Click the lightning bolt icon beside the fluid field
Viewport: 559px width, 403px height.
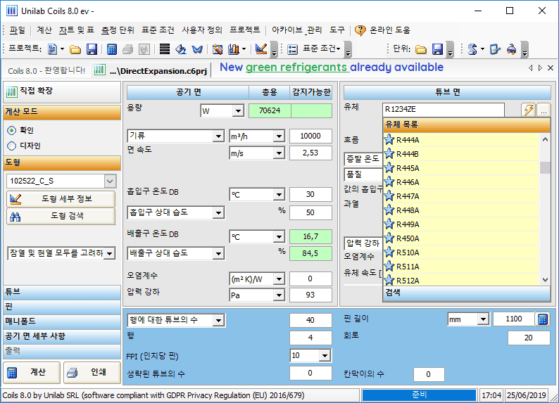(527, 110)
